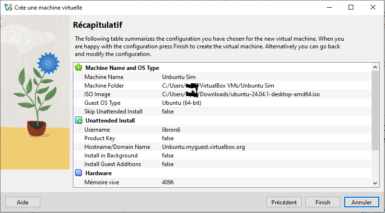Go back with the Précédent button
The height and width of the screenshot is (213, 385).
(x=284, y=202)
